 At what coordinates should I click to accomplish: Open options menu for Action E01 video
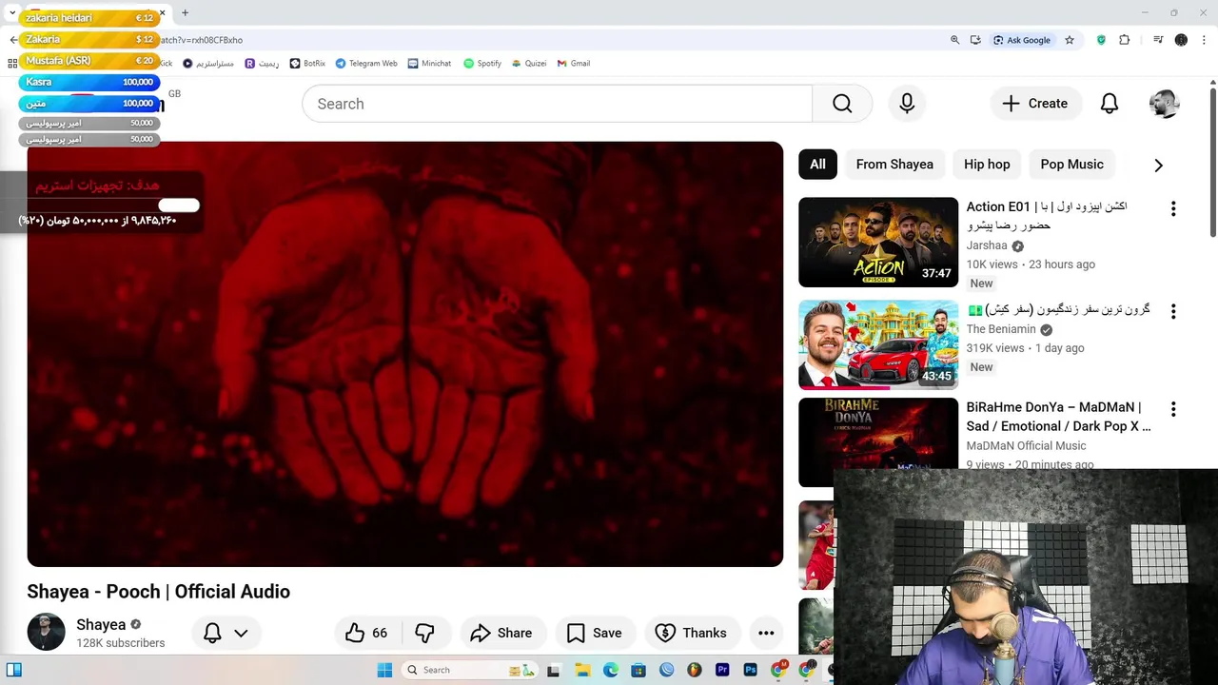tap(1173, 208)
